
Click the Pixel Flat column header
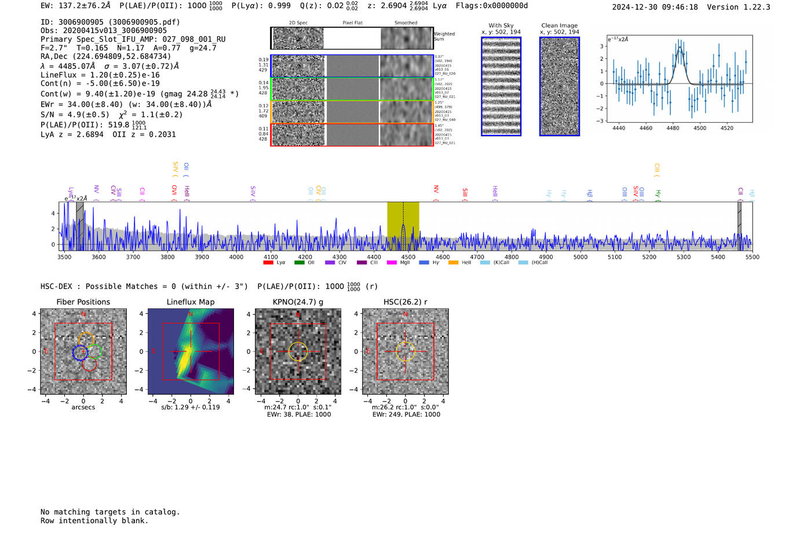(352, 23)
